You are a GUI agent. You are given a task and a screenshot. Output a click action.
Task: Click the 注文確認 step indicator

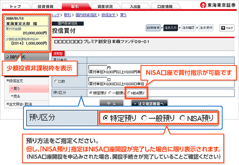[x=188, y=28]
